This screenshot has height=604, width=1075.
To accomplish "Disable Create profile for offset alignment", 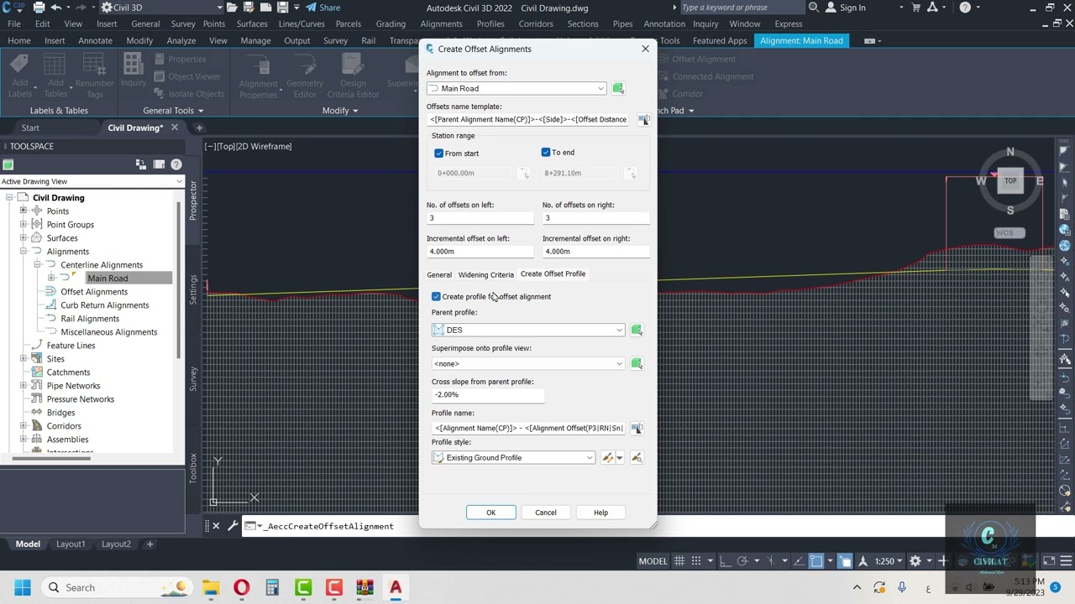I will coord(436,296).
